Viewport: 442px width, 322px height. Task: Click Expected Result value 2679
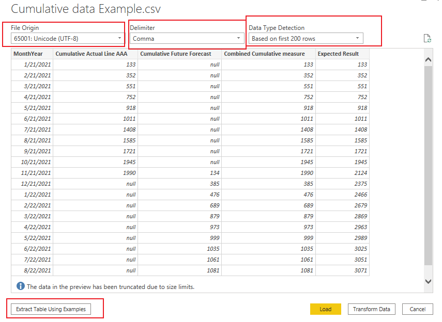342,205
